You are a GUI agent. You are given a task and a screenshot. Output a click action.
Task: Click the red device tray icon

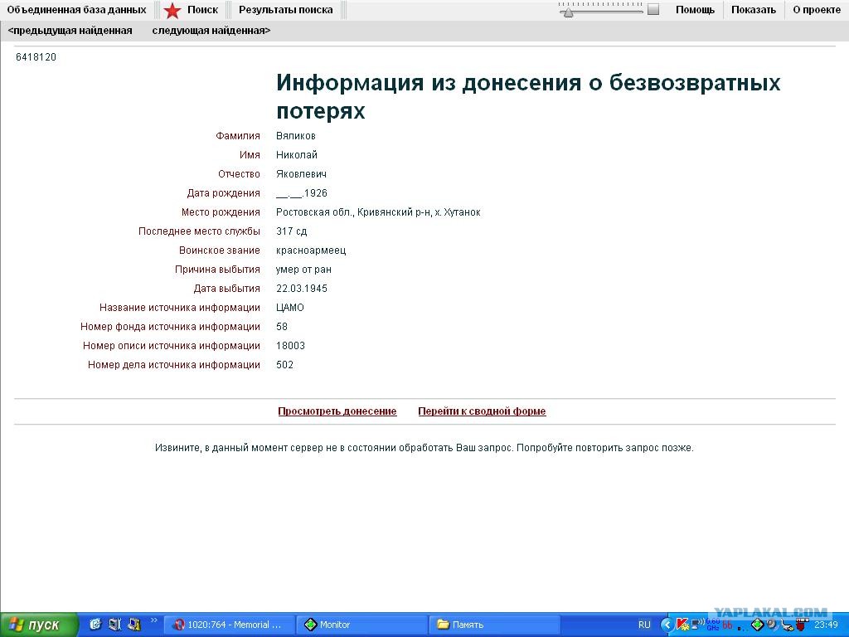801,625
